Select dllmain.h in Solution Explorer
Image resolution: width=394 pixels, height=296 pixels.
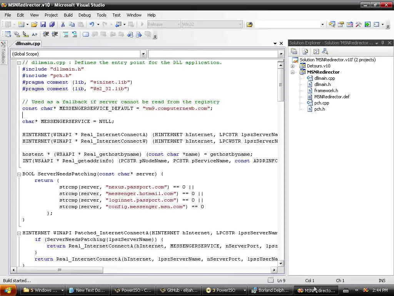click(322, 84)
